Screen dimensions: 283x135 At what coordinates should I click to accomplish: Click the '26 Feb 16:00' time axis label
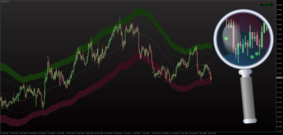pyautogui.click(x=42, y=133)
